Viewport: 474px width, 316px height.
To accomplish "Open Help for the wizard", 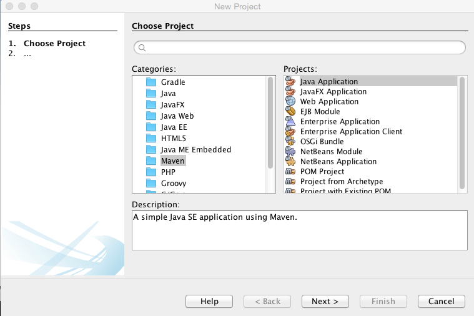I will point(209,301).
